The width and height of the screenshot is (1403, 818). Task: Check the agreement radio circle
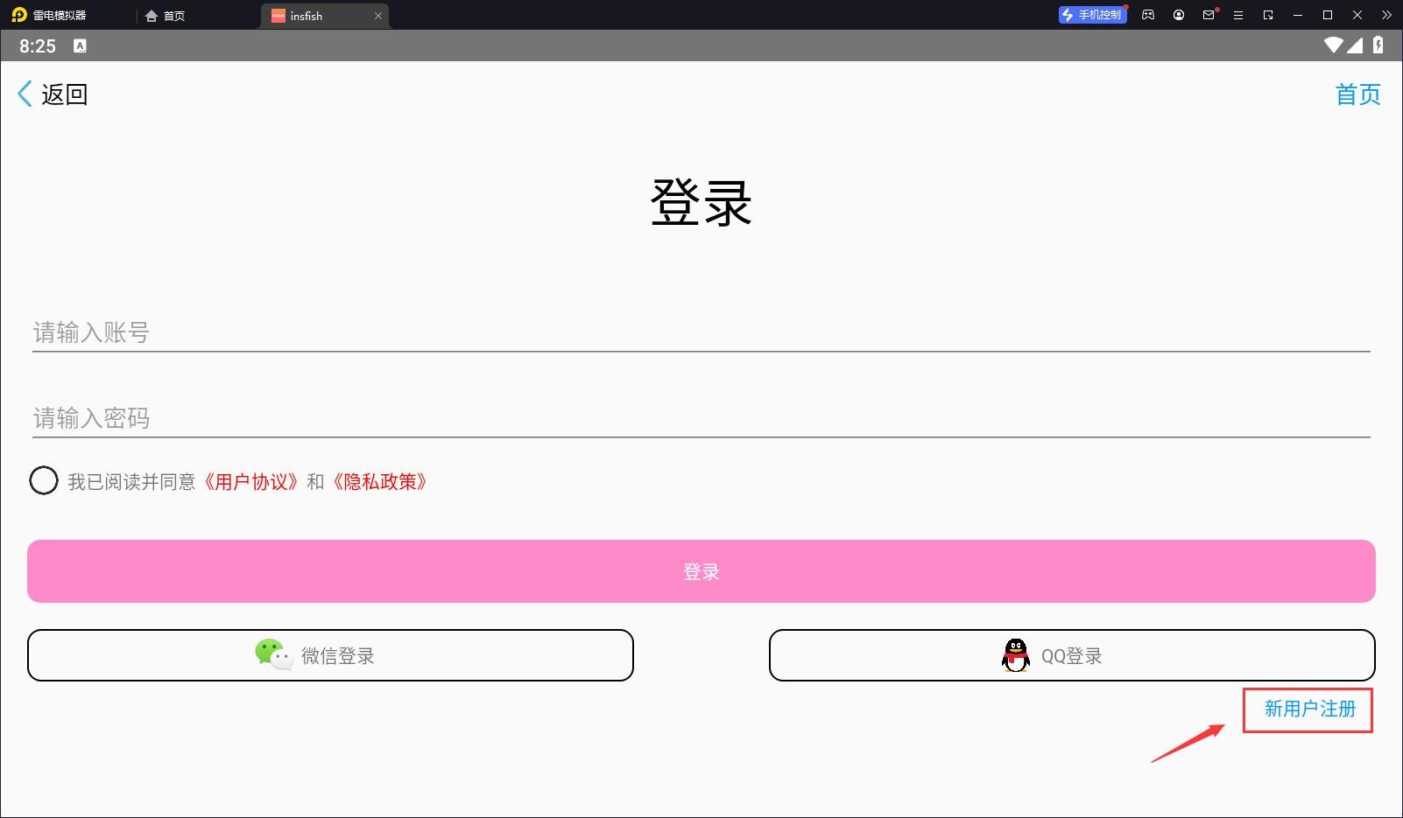(44, 481)
